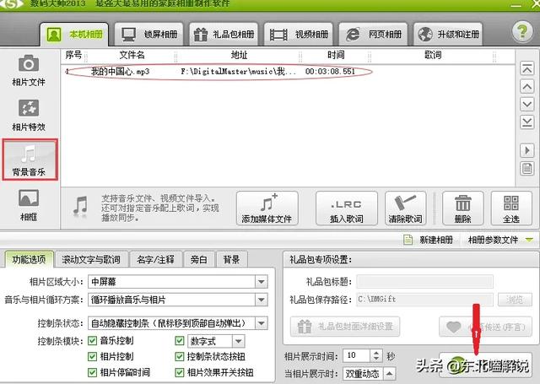
Task: Open the help question mark icon
Action: click(522, 32)
